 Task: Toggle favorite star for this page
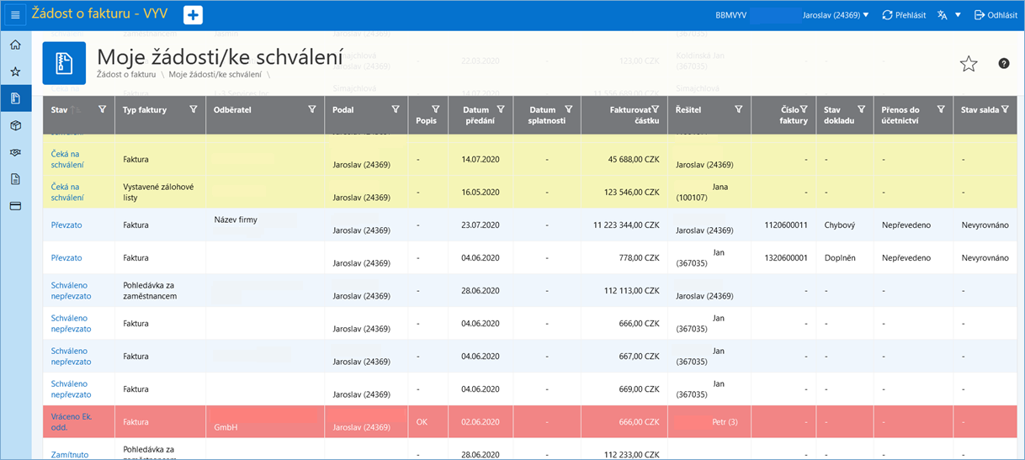[969, 64]
